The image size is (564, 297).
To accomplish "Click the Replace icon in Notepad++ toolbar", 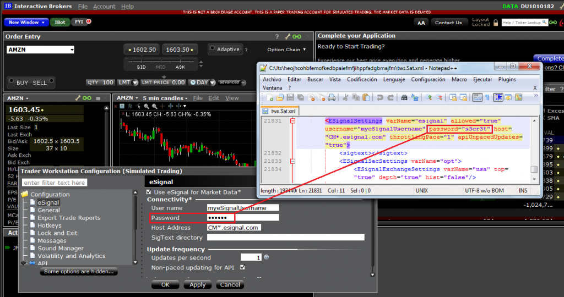I will (414, 97).
